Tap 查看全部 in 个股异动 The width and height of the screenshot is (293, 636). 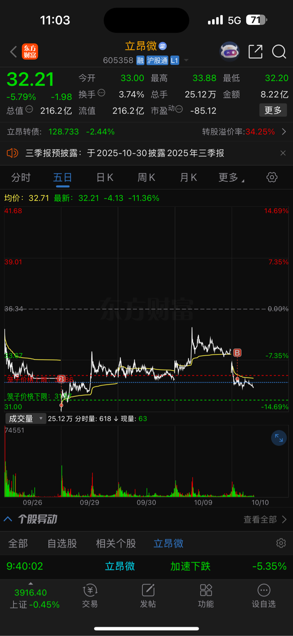pos(265,519)
